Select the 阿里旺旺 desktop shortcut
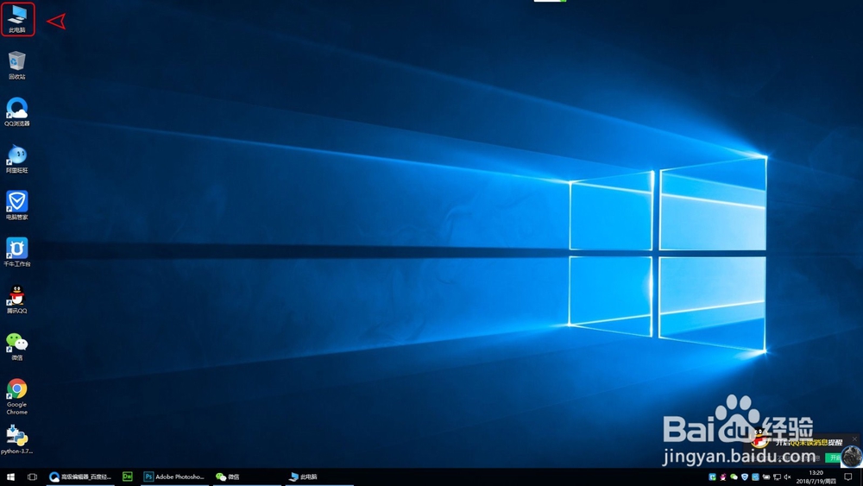This screenshot has height=486, width=863. 17,159
